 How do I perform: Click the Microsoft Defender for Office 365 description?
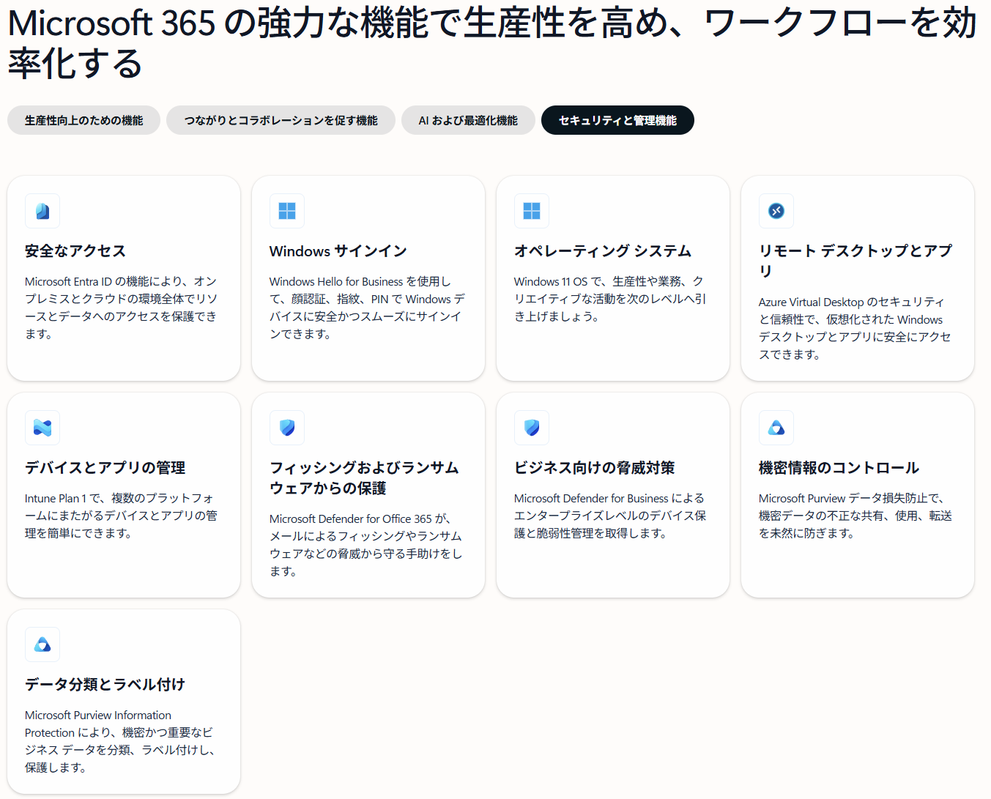365,545
